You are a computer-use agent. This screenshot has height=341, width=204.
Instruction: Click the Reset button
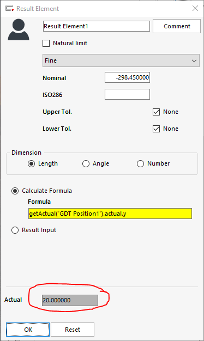(x=73, y=330)
